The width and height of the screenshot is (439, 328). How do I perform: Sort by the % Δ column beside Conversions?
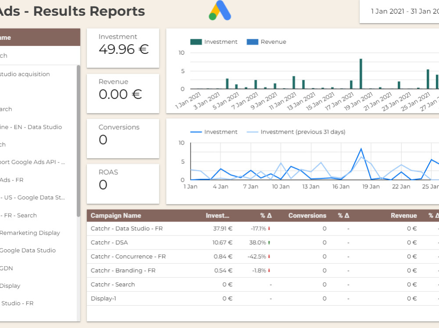tap(344, 215)
